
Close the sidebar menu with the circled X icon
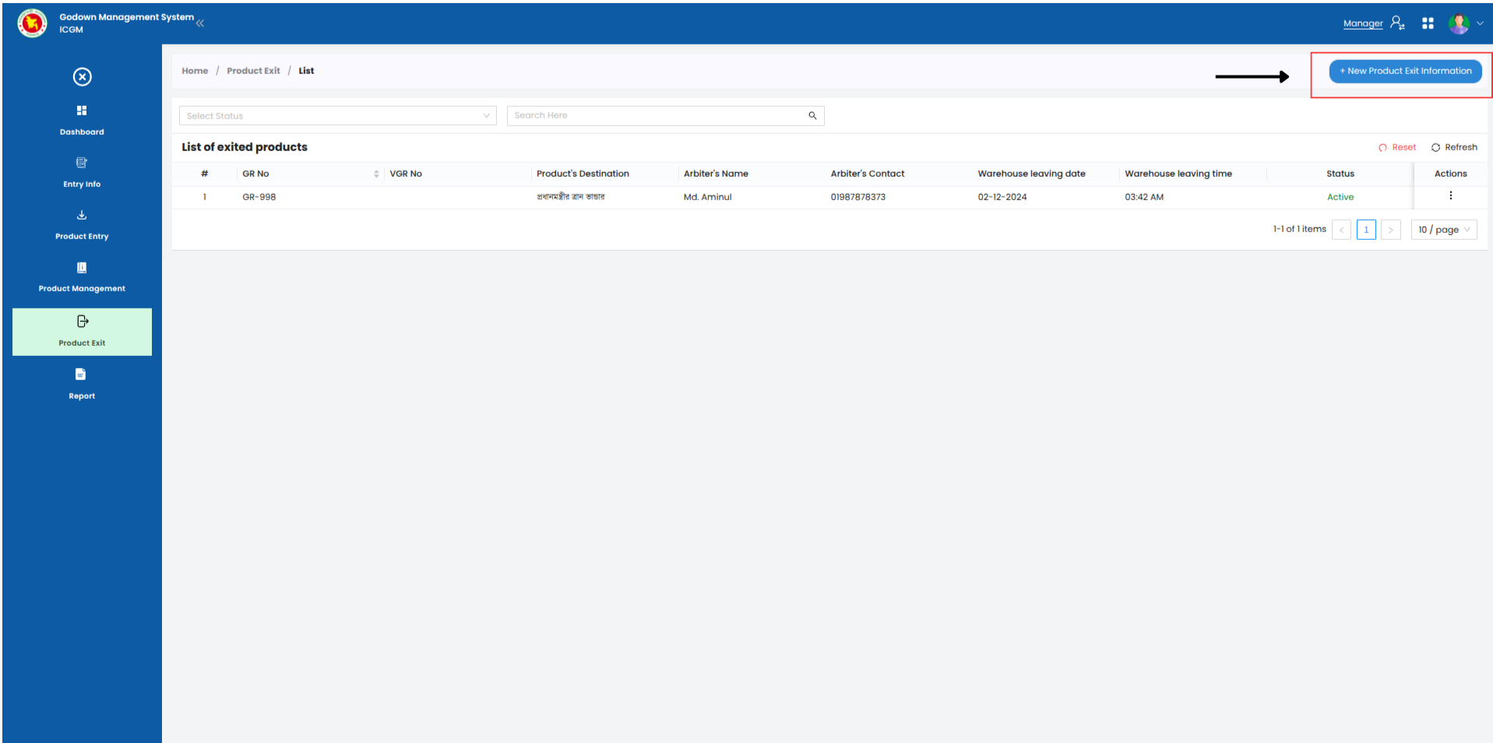[82, 76]
